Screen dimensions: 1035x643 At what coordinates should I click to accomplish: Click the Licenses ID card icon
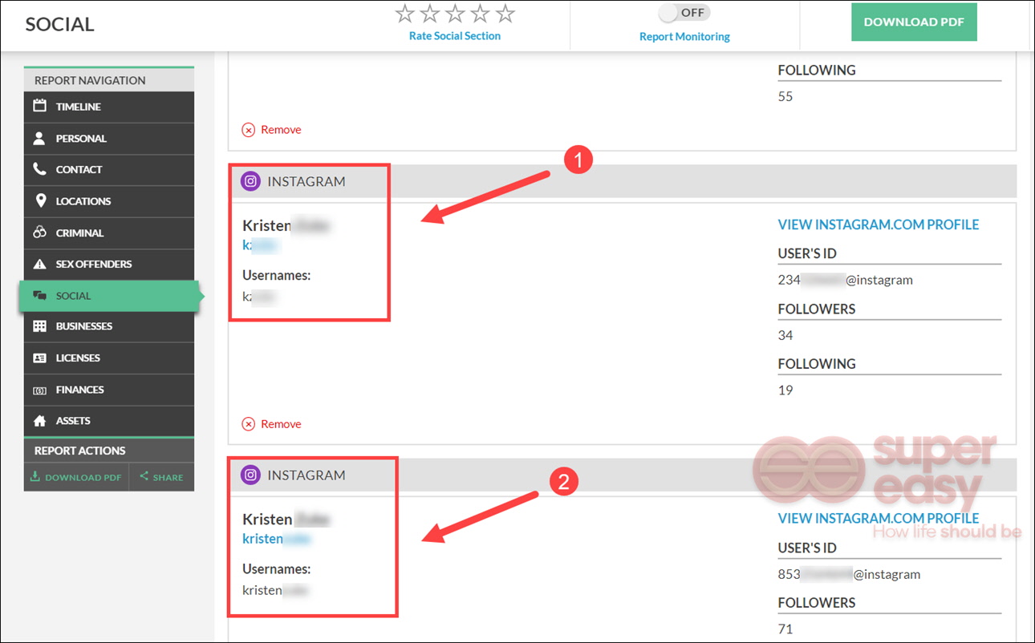pos(39,358)
